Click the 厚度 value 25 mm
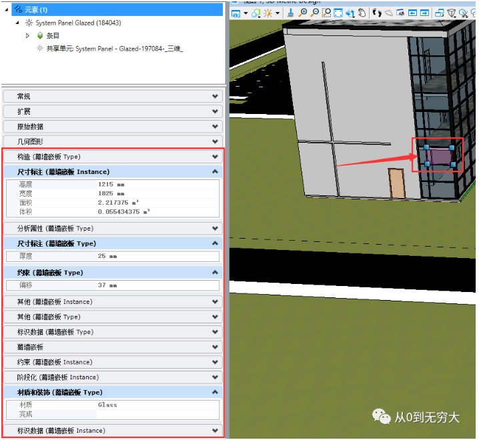The height and width of the screenshot is (440, 479). click(x=157, y=256)
